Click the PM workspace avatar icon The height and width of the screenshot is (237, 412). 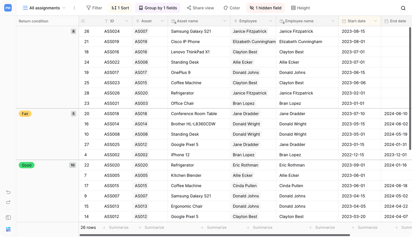8,8
